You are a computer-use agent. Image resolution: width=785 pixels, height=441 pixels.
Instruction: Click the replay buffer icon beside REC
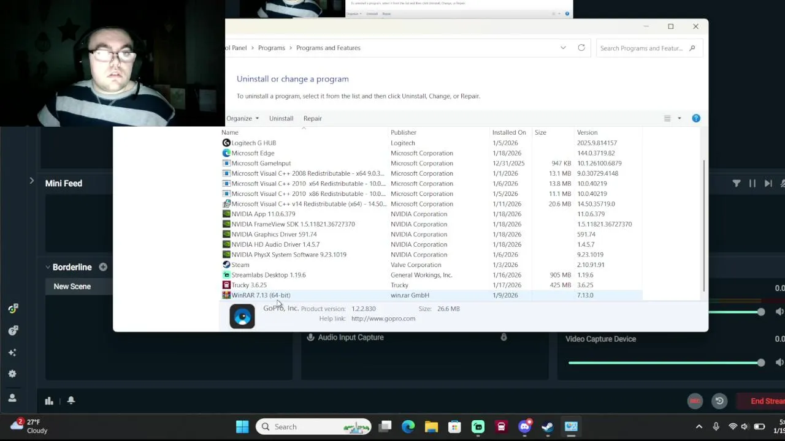719,401
